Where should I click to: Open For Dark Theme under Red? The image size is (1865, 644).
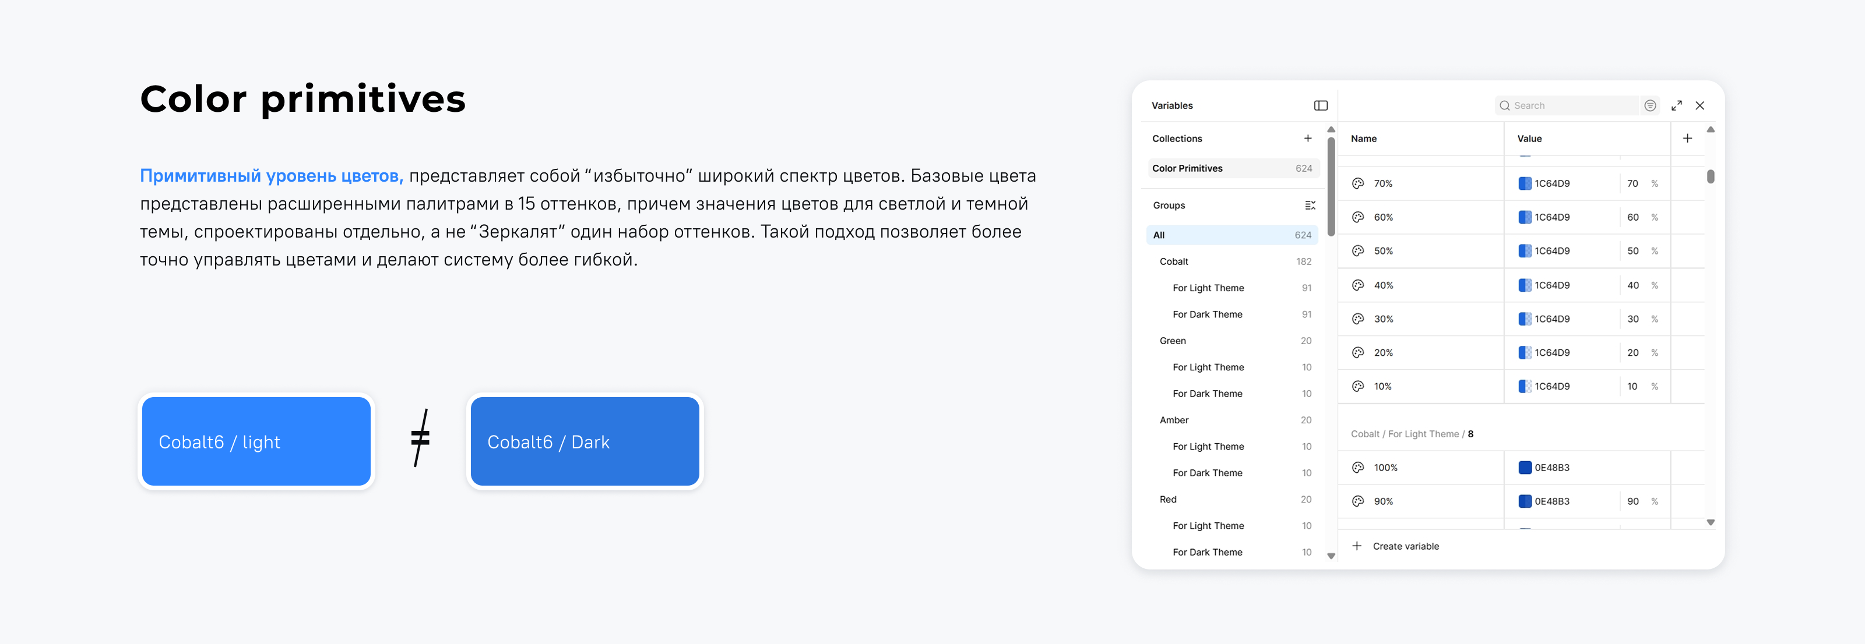1231,552
